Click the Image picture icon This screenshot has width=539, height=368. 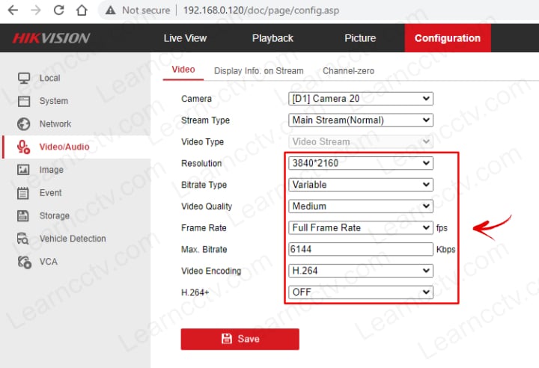(24, 170)
